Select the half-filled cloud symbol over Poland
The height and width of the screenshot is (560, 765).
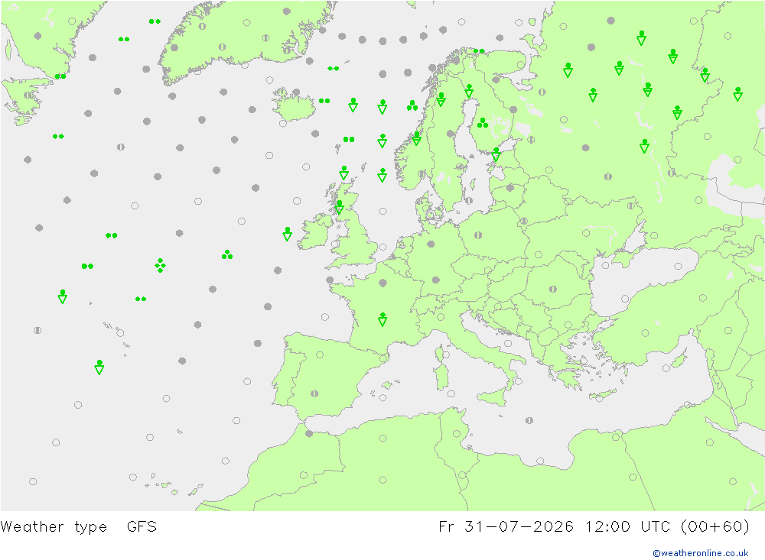tap(478, 235)
